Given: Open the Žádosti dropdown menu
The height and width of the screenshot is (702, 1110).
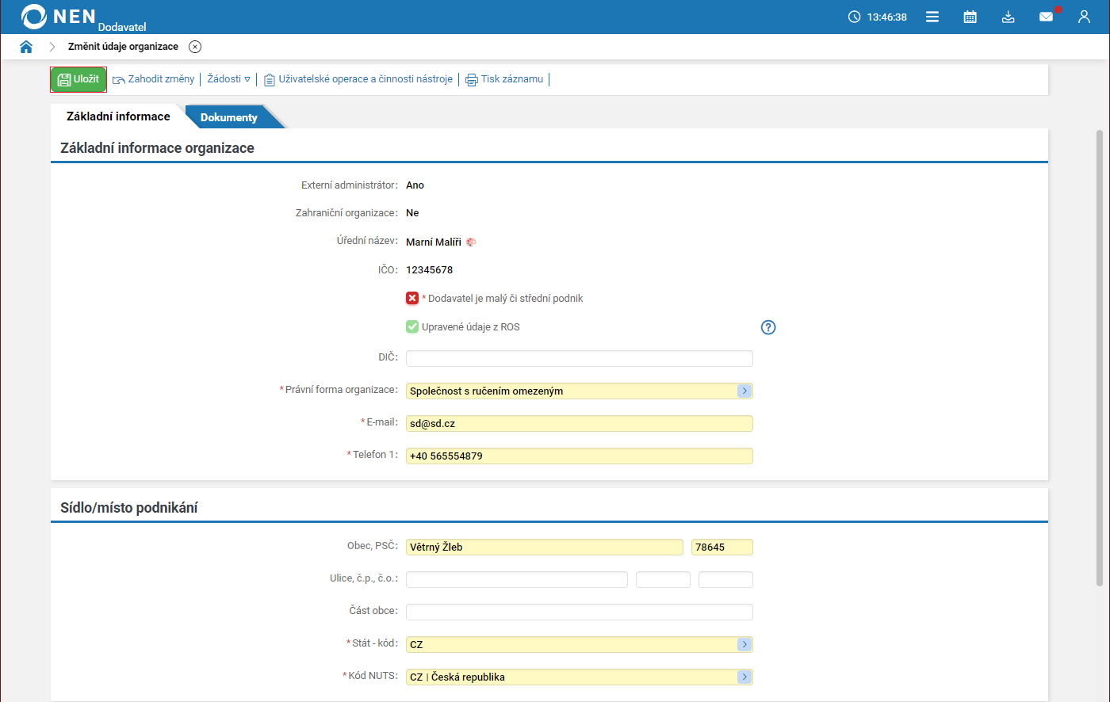Looking at the screenshot, I should pyautogui.click(x=228, y=79).
